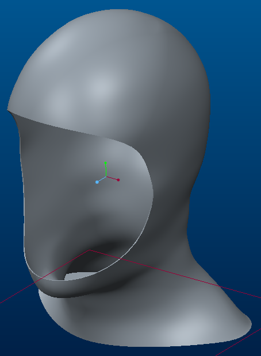
Task: Select the red X-axis endpoint of the triad
Action: point(118,180)
